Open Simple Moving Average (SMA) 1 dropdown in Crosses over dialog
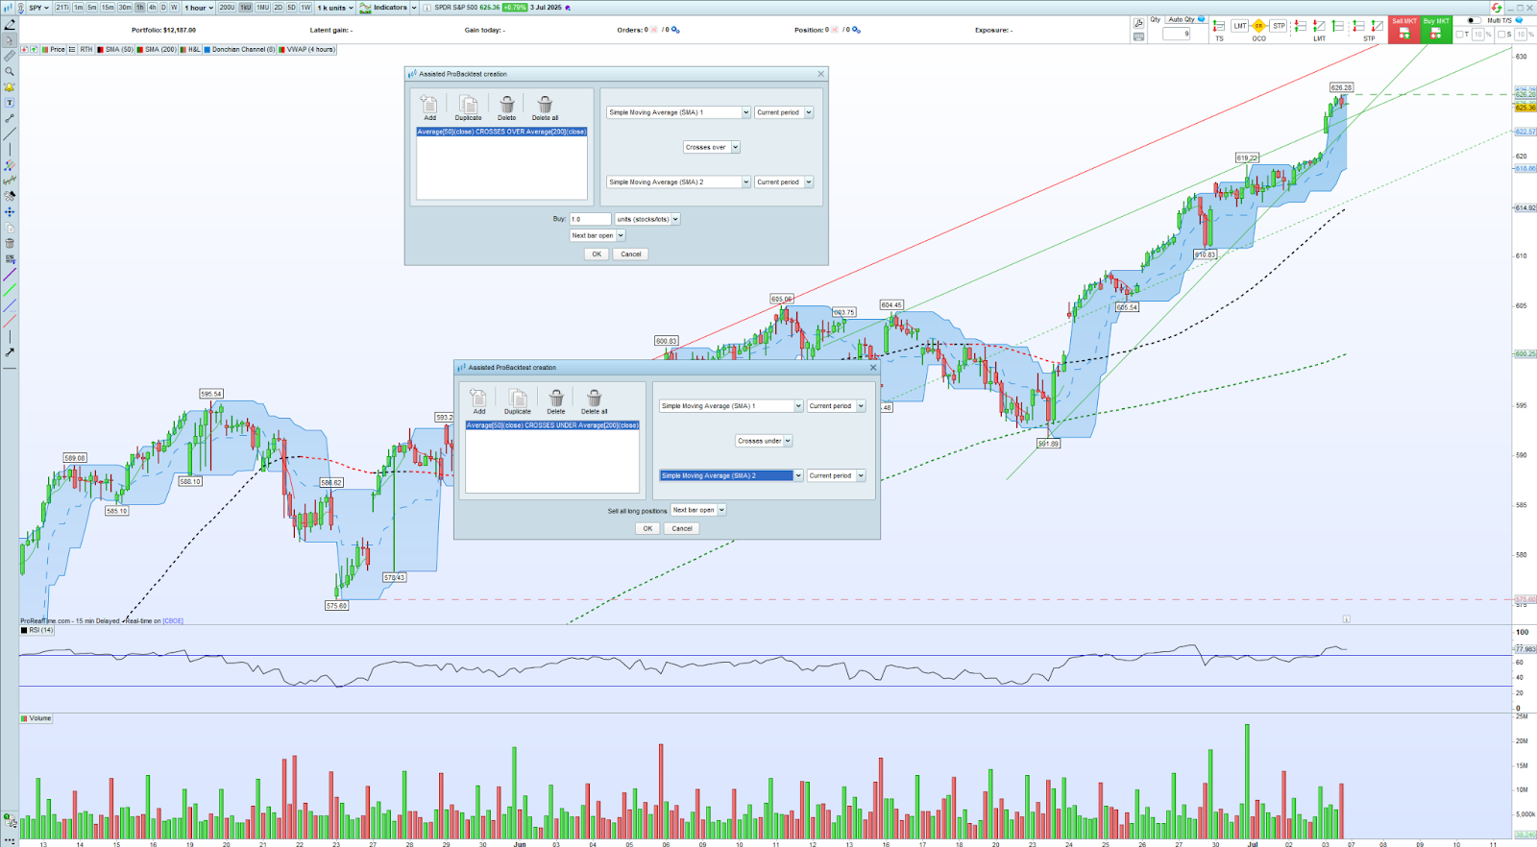The height and width of the screenshot is (847, 1537). [x=678, y=112]
